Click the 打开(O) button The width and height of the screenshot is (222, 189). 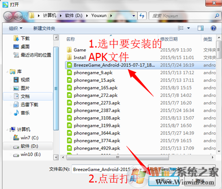pyautogui.click(x=164, y=181)
